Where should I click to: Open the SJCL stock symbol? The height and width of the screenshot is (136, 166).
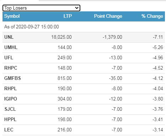(x=10, y=109)
